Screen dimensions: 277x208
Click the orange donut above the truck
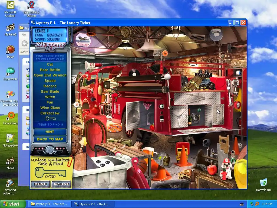pos(165,53)
